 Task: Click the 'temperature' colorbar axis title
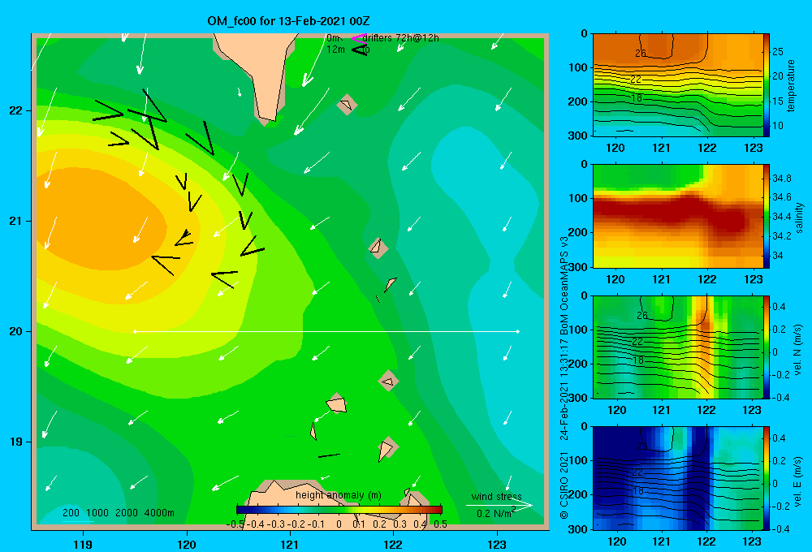click(x=791, y=85)
